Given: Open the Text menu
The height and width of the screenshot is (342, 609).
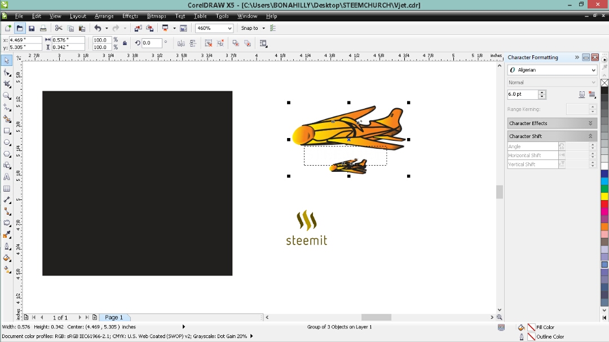Looking at the screenshot, I should click(180, 16).
